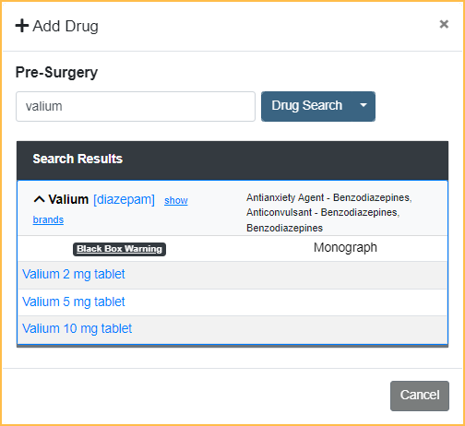Select Valium 5 mg tablet
Screen dimensions: 465x426
click(x=74, y=302)
